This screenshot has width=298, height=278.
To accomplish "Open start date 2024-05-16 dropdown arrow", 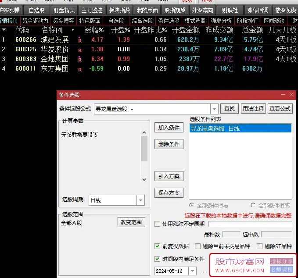I will 193,271.
